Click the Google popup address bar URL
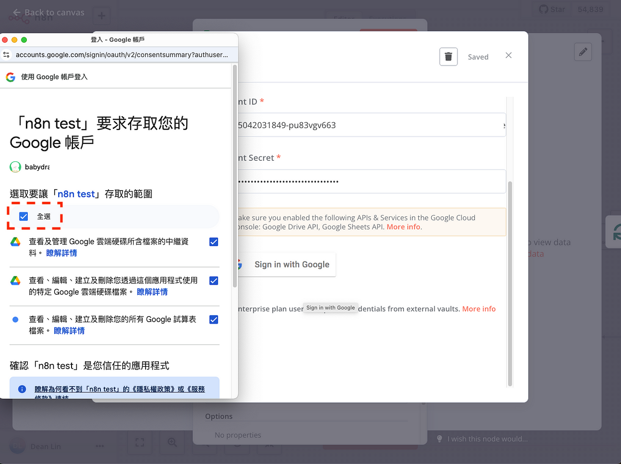621x464 pixels. [122, 55]
